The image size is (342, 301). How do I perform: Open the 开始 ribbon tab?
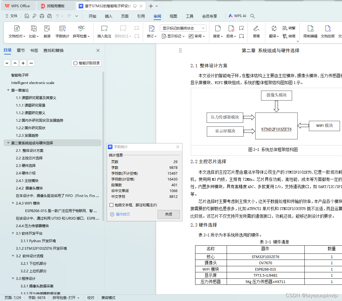point(93,16)
